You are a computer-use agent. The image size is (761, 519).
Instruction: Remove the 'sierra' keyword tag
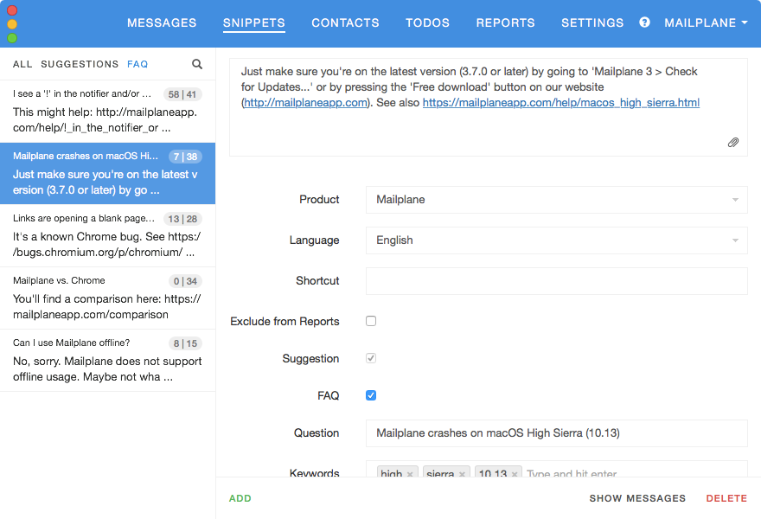(x=463, y=474)
